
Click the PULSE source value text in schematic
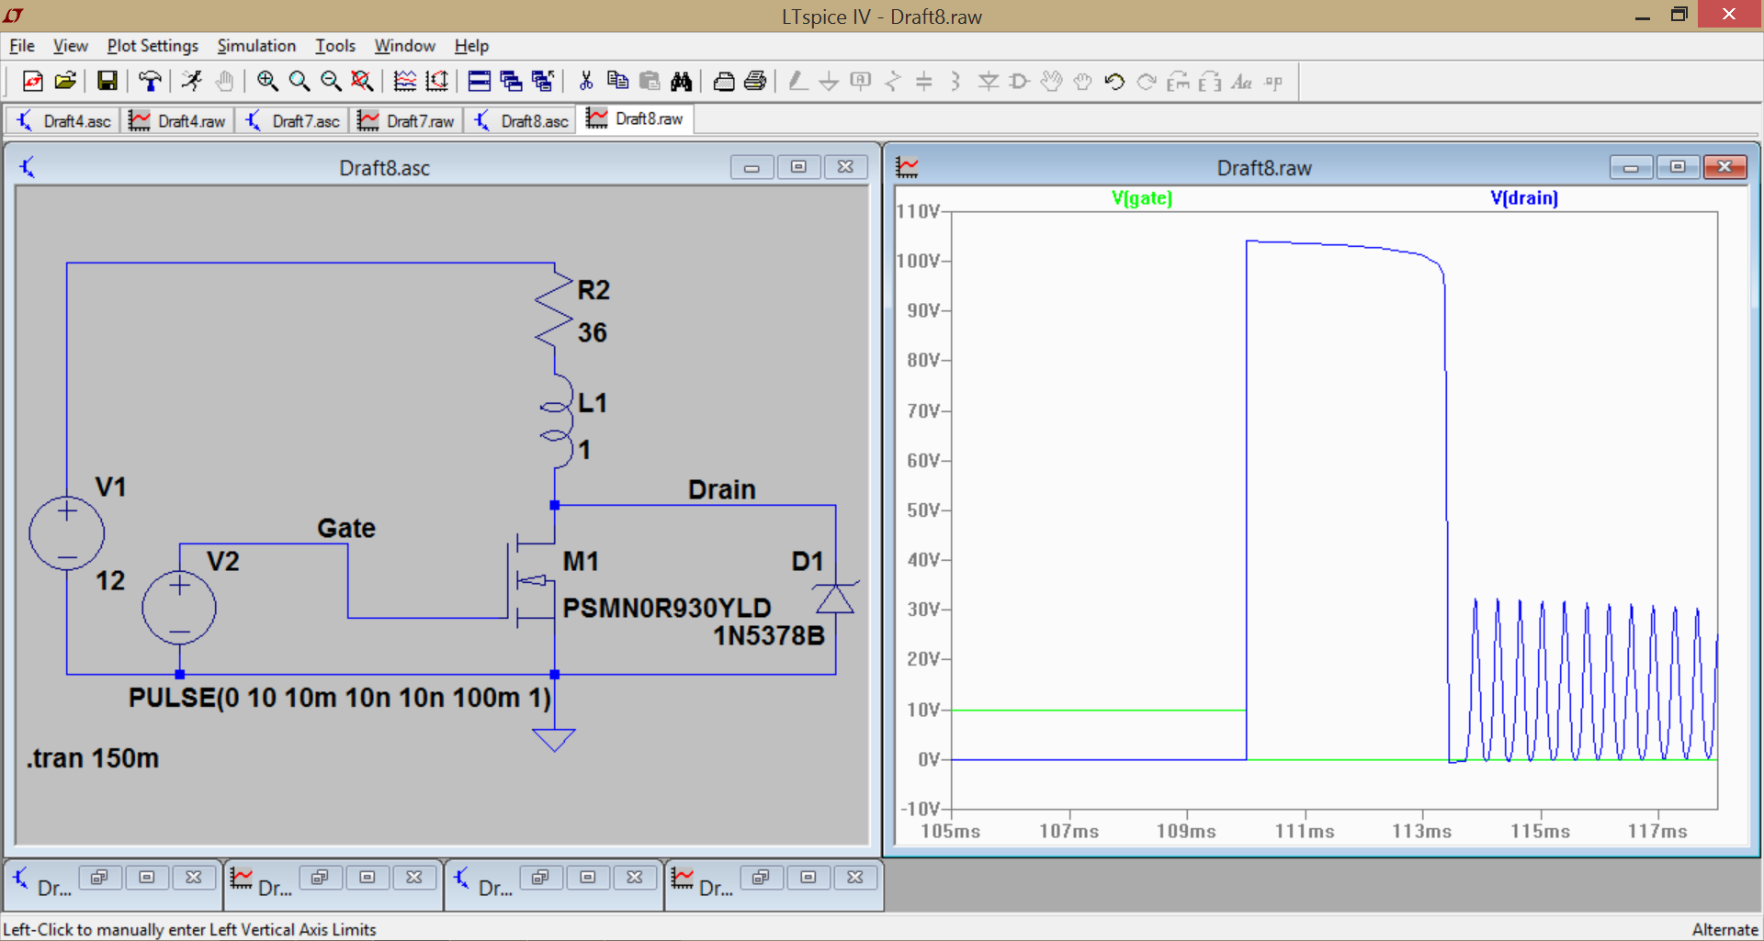coord(340,698)
